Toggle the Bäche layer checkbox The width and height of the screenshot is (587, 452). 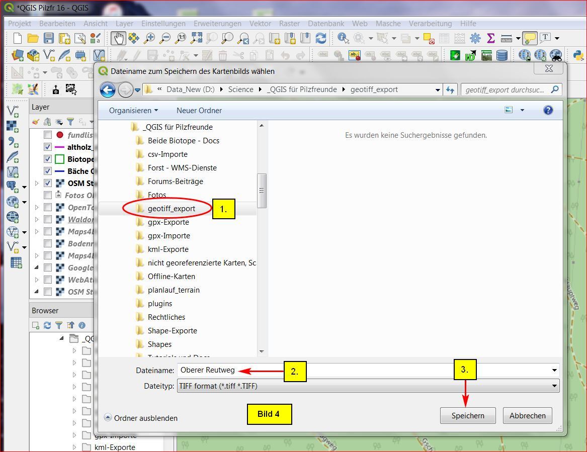pos(48,171)
